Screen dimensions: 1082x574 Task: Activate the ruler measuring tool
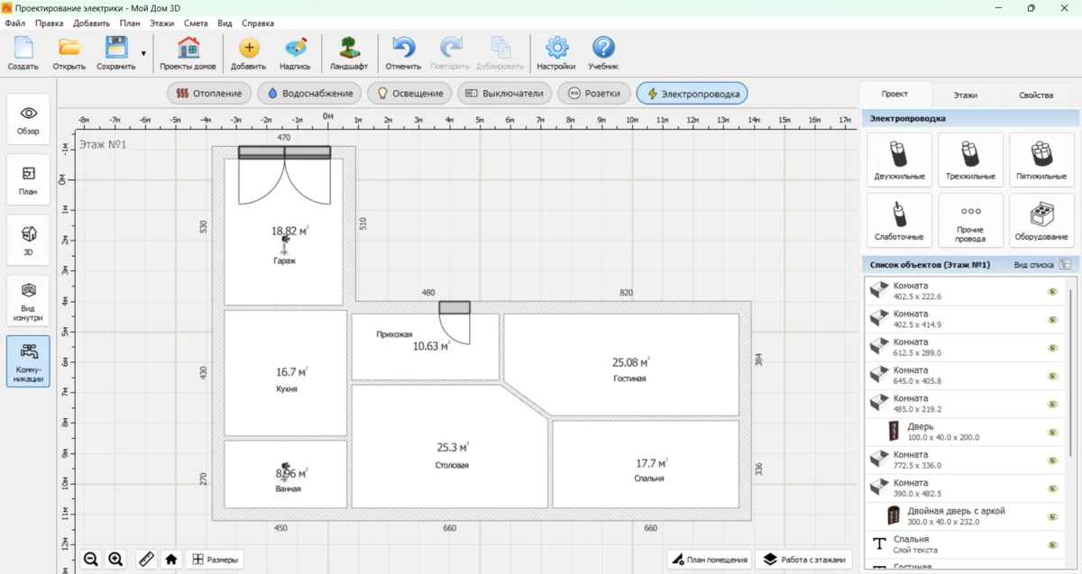[x=146, y=560]
